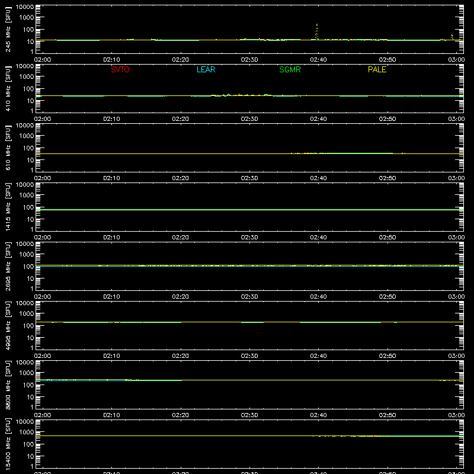Click the 10000 y-axis value of 15400 MHz plot
Viewport: 474px width, 474px height.
(25, 422)
